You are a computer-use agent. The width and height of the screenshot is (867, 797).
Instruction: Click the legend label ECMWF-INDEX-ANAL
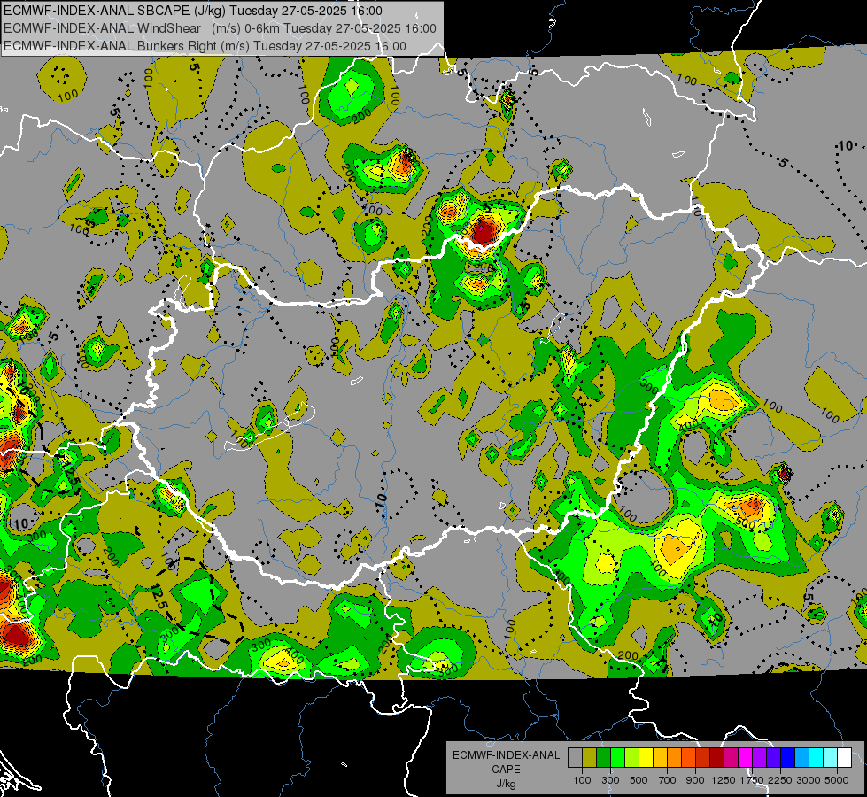pyautogui.click(x=506, y=755)
